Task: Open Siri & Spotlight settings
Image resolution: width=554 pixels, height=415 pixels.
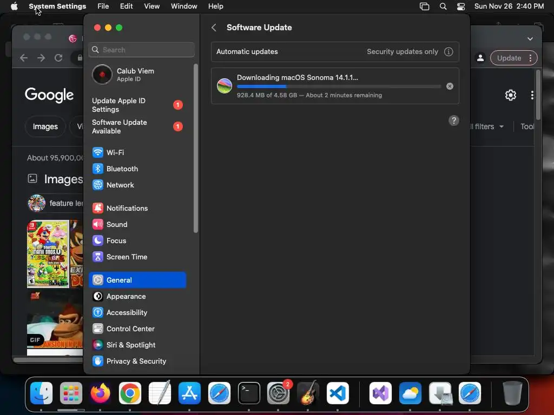Action: (x=137, y=345)
